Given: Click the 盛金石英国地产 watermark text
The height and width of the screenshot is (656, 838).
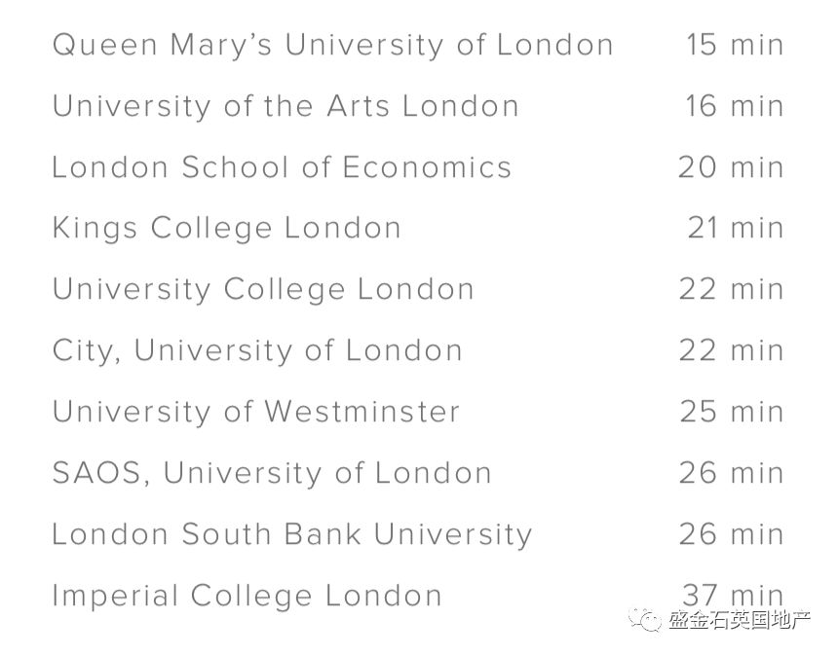Looking at the screenshot, I should [740, 620].
